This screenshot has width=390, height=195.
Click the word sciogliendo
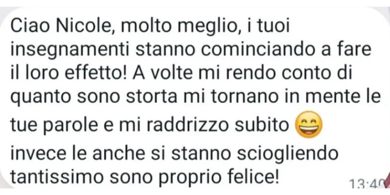[287, 154]
